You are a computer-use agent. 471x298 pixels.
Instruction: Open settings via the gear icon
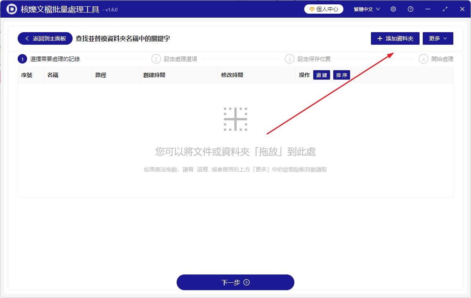click(x=393, y=9)
